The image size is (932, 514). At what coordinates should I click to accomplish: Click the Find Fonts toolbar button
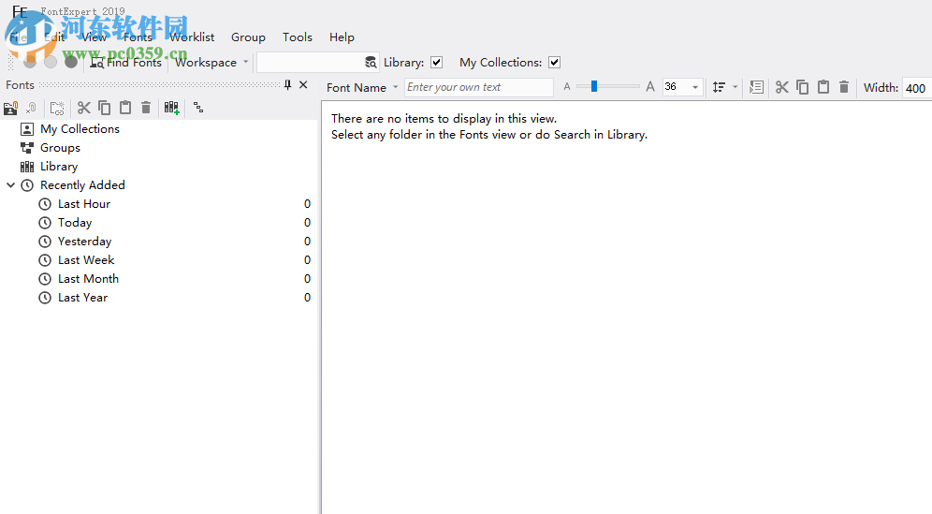tap(126, 63)
